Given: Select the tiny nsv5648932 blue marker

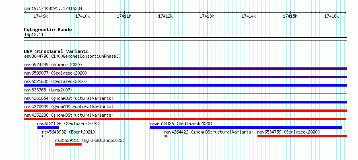Looking at the screenshot, I should [x=43, y=136].
